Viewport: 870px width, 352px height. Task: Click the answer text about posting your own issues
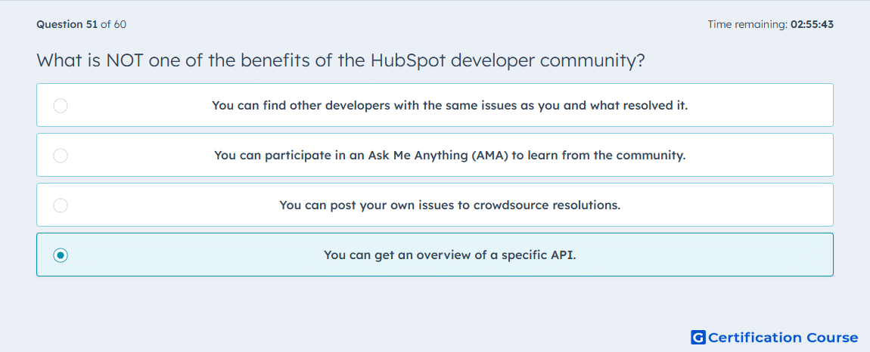(x=449, y=205)
